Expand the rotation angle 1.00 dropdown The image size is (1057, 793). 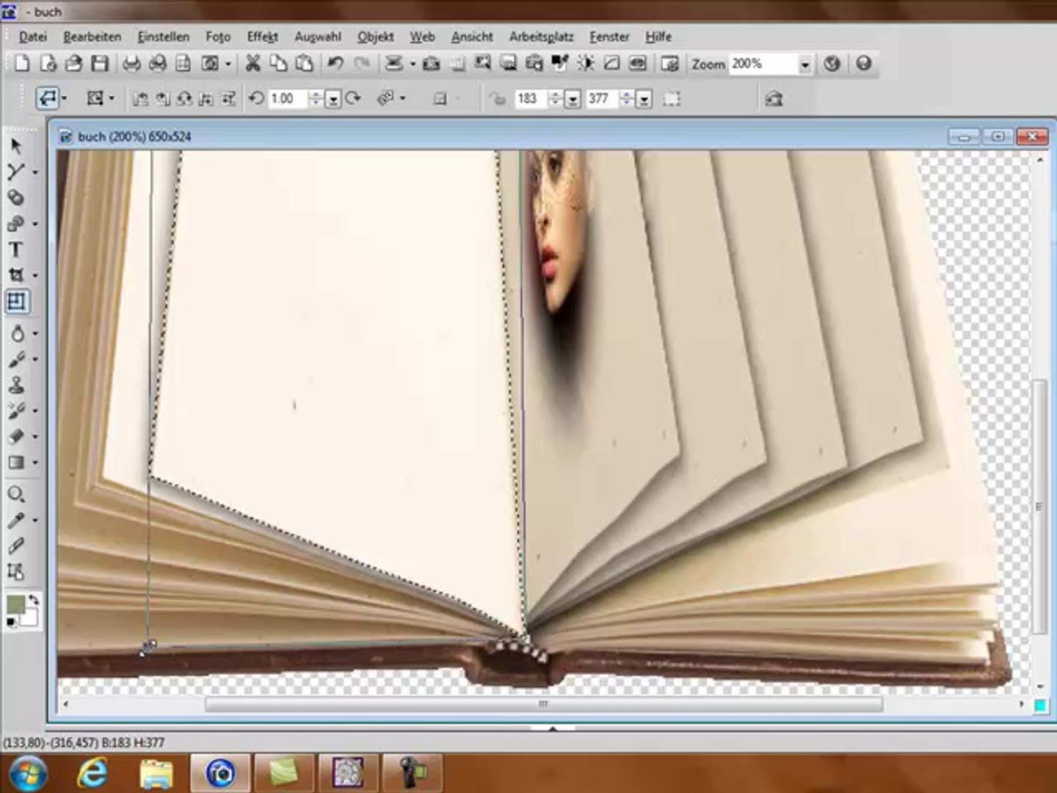click(333, 100)
